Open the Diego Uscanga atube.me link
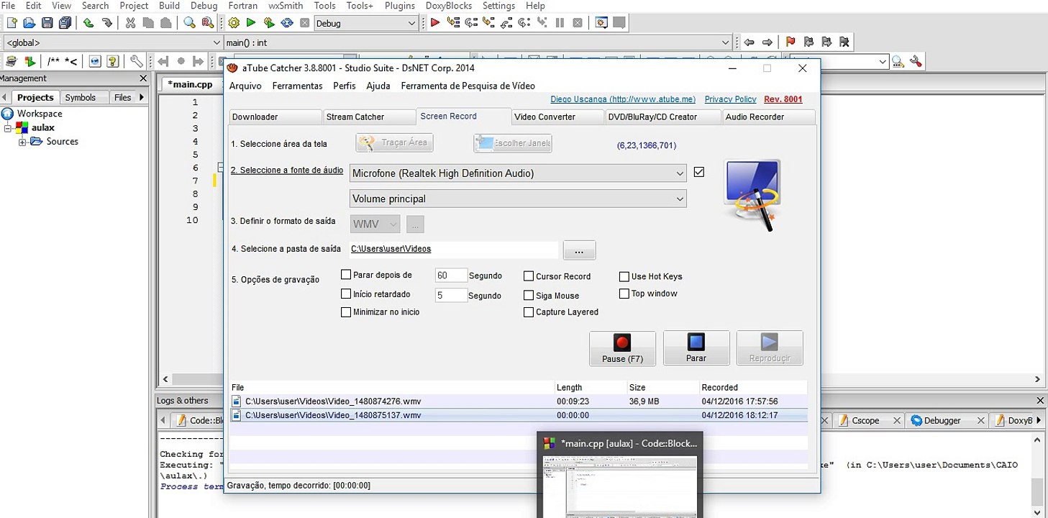The image size is (1048, 518). pyautogui.click(x=623, y=99)
